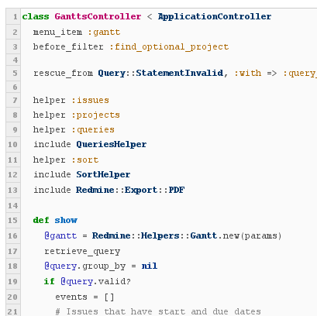The height and width of the screenshot is (316, 317).
Task: Click the :find_optional_project symbol
Action: (x=169, y=47)
